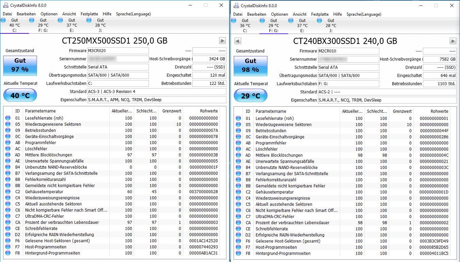Image resolution: width=460 pixels, height=262 pixels.
Task: Click next disk arrow in left window
Action: tap(222, 41)
